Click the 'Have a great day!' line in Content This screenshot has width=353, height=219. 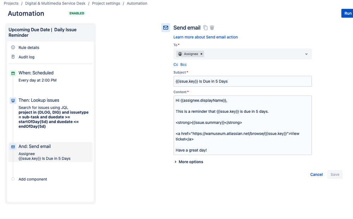191,150
